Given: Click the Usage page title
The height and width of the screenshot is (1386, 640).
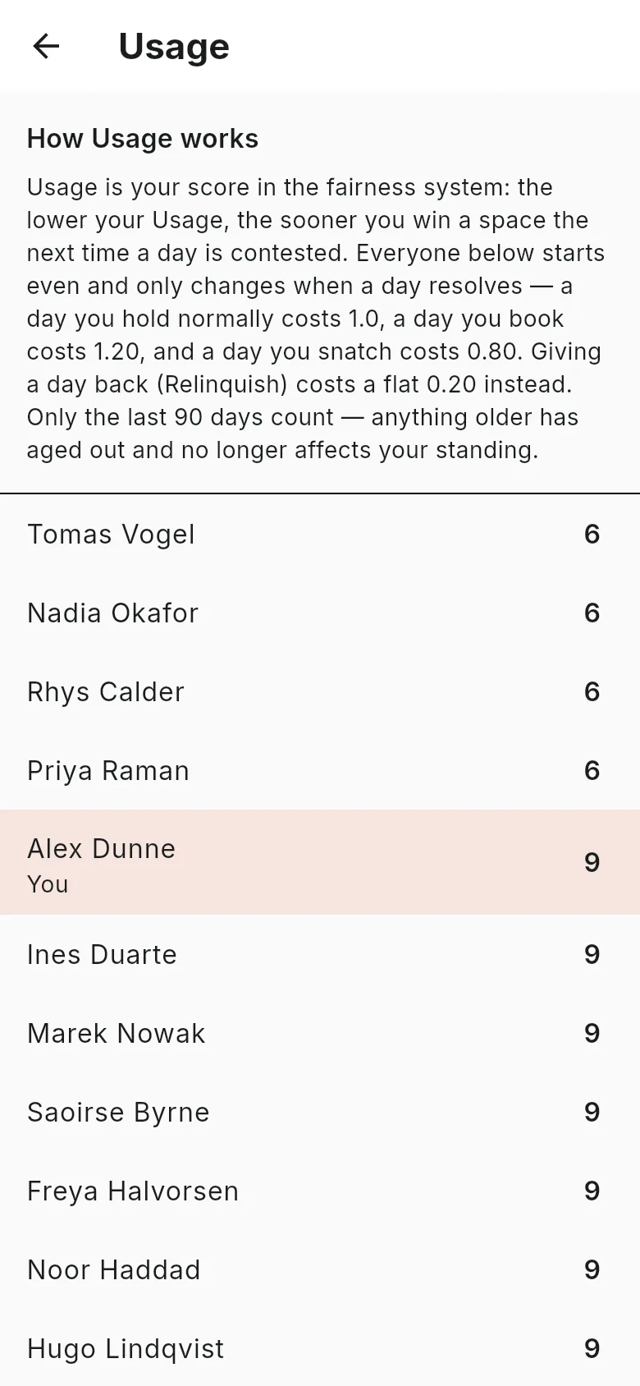Looking at the screenshot, I should (174, 47).
